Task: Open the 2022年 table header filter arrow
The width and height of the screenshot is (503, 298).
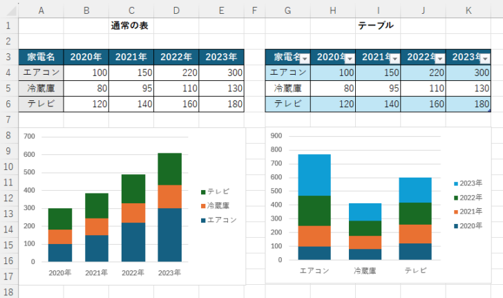Action: tap(439, 59)
